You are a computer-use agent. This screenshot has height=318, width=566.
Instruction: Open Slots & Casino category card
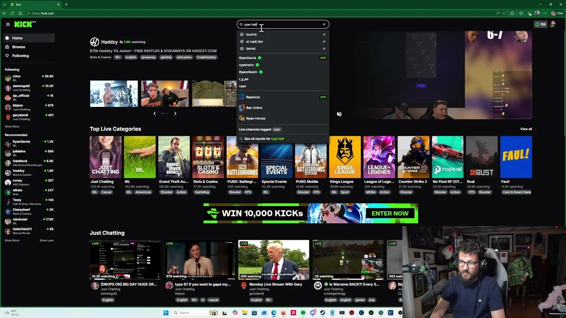(x=208, y=157)
